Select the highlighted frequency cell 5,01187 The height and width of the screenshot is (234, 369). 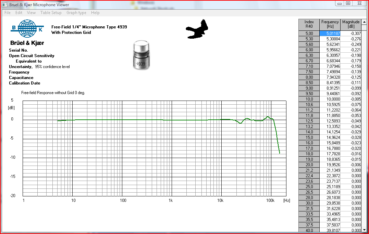(x=330, y=34)
